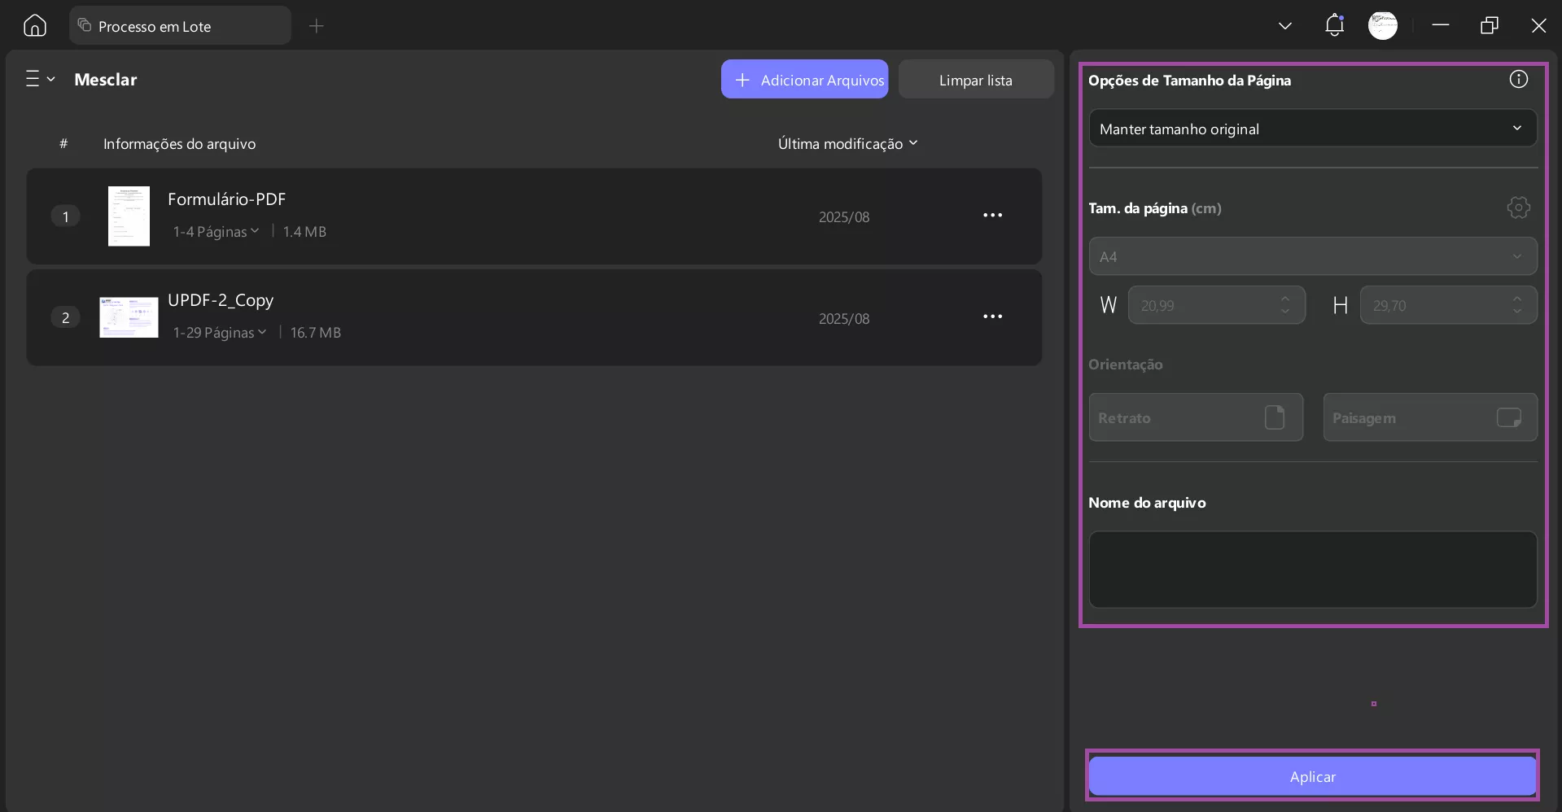Screen dimensions: 1562x812
Task: Open more options for UPDF-2_Copy
Action: pyautogui.click(x=992, y=317)
